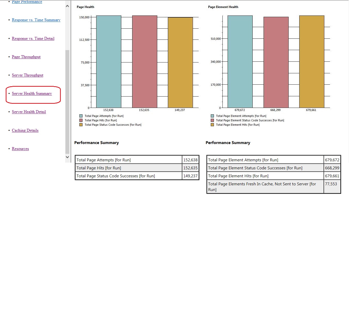Click the 149,237 value in the table
This screenshot has height=326, width=352.
(x=190, y=176)
